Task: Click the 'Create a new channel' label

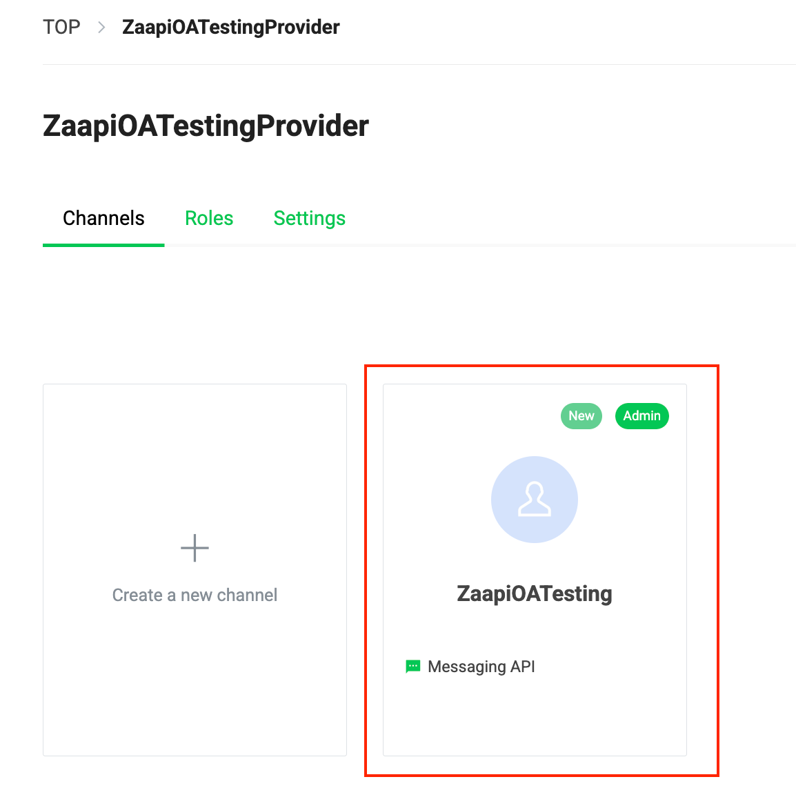Action: click(x=195, y=595)
